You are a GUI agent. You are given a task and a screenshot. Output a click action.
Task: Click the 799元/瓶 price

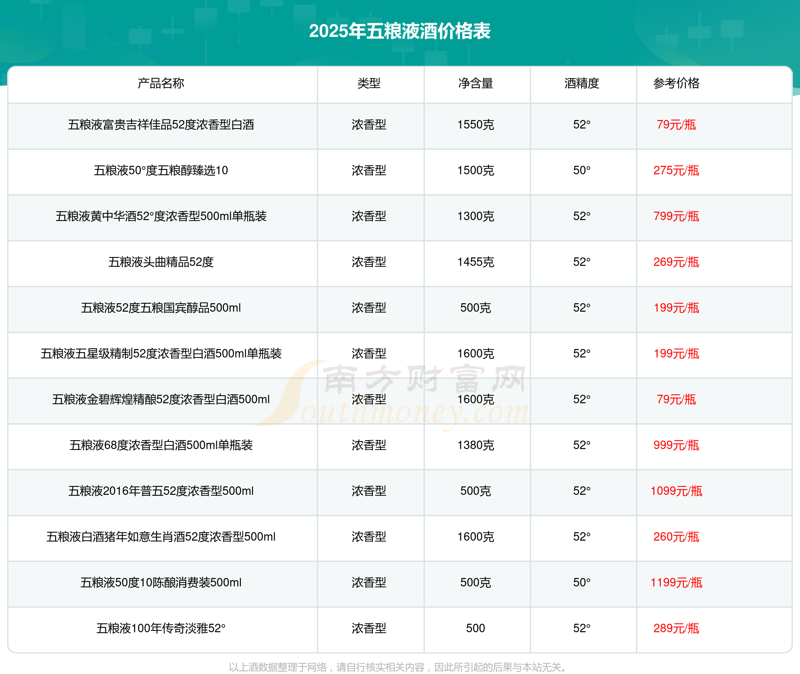coord(676,216)
